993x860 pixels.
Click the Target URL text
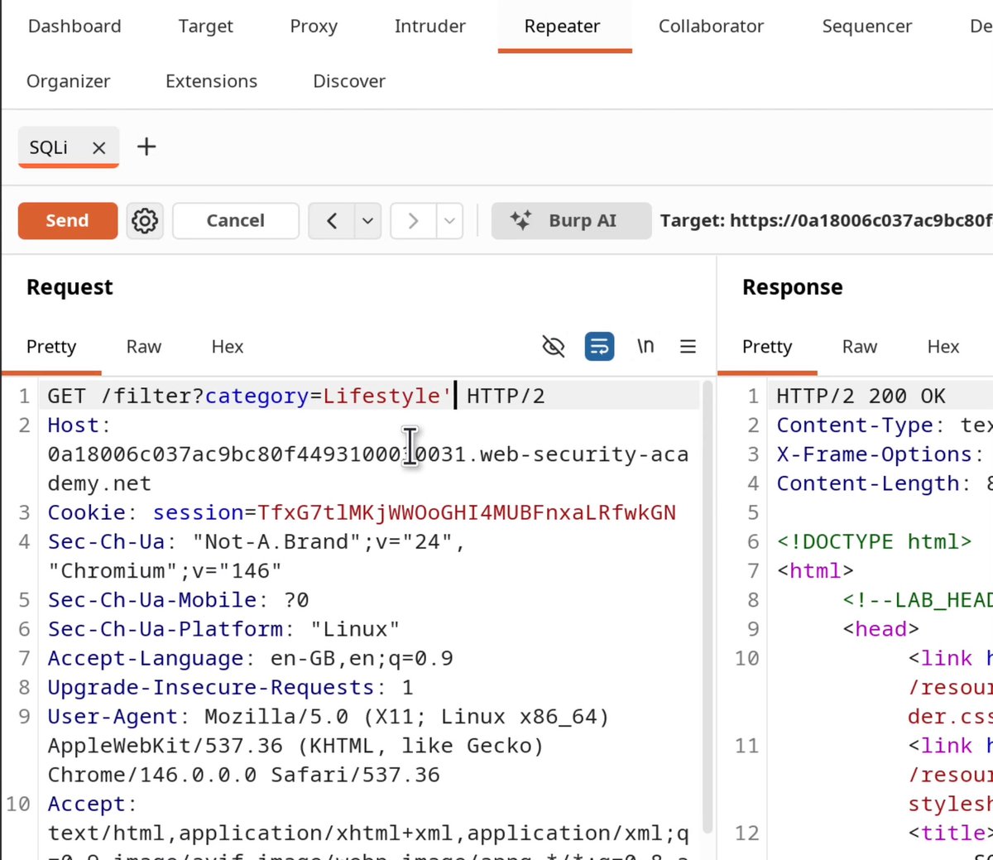pos(826,221)
